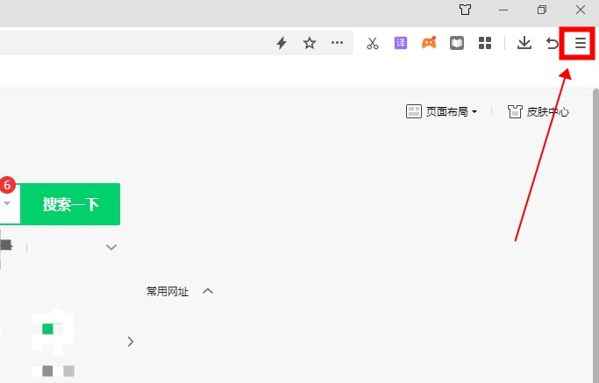Open dropdown arrow beside search box

click(7, 203)
